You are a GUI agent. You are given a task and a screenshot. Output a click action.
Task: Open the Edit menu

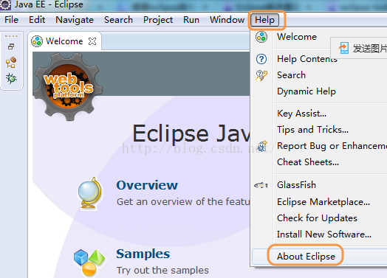tap(37, 20)
